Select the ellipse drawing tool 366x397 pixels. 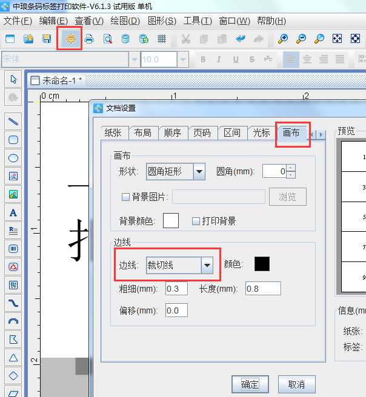pyautogui.click(x=13, y=158)
